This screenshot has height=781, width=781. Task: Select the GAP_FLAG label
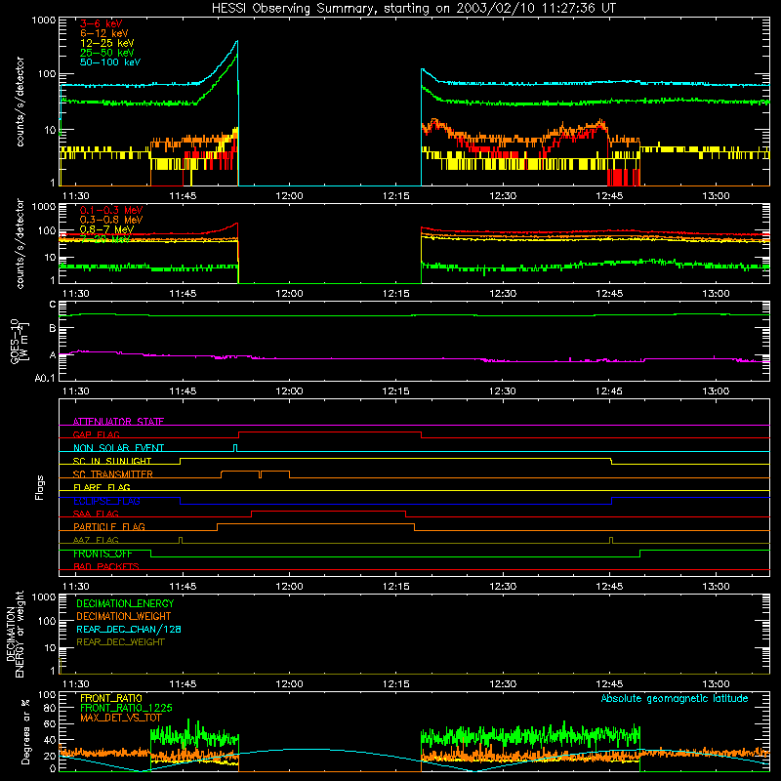96,434
